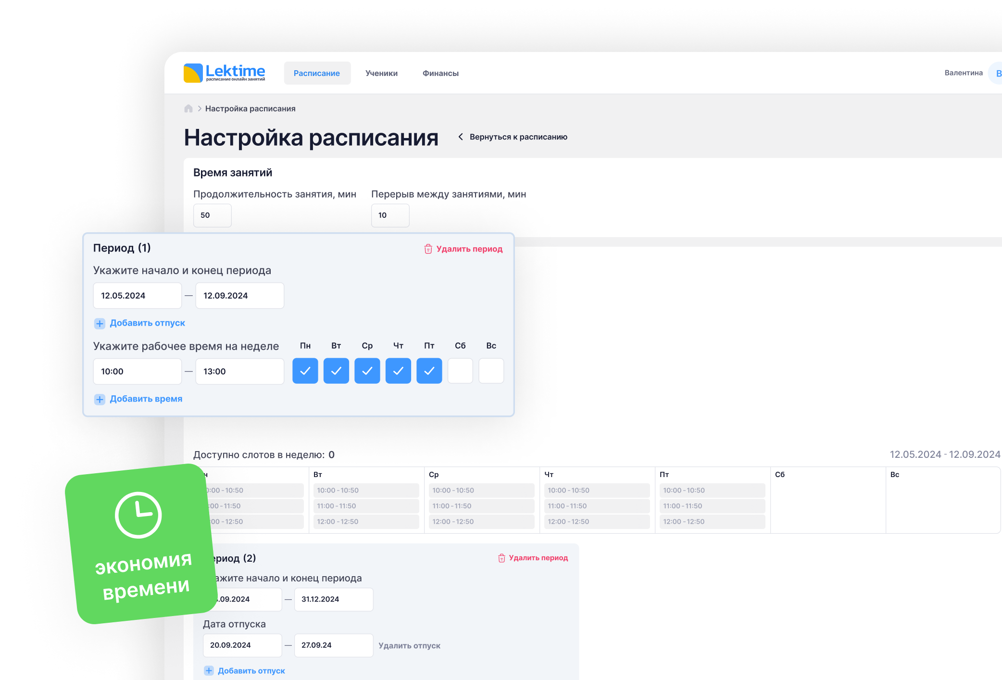Screen dimensions: 1002x680
Task: Click the trash icon in Период (1)
Action: 428,249
